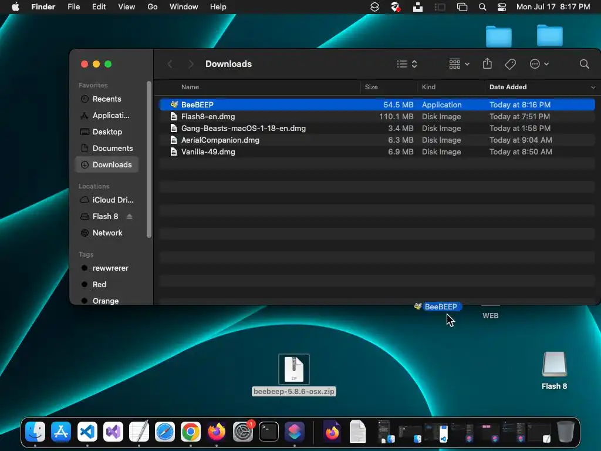Click the Finder window search magnifier
601x451 pixels.
click(584, 64)
